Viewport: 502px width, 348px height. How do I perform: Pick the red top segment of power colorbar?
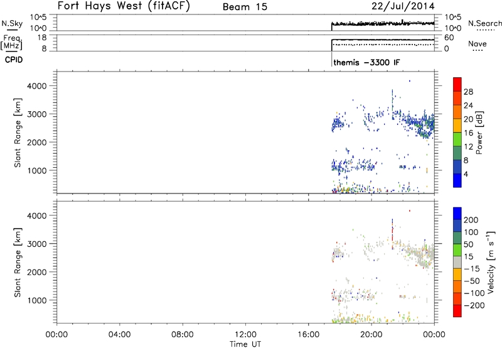pos(457,85)
